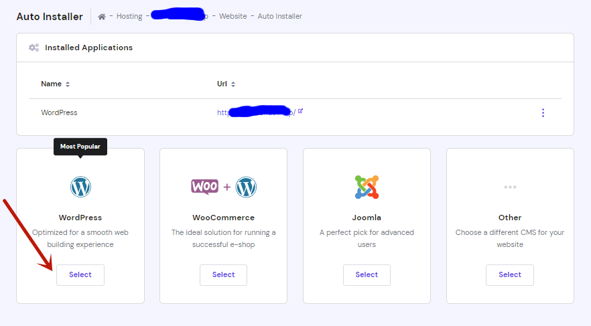
Task: Click the WooCommerce Woo logo
Action: click(x=204, y=187)
